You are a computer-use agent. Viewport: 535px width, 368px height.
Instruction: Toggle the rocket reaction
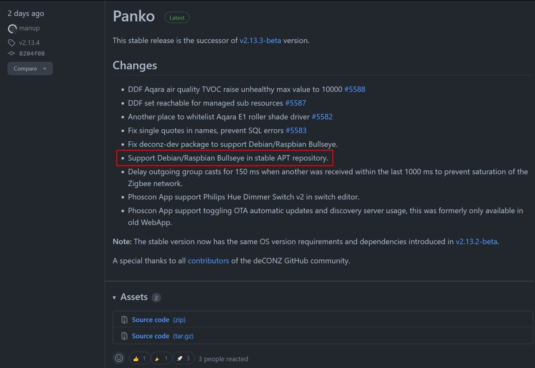183,358
